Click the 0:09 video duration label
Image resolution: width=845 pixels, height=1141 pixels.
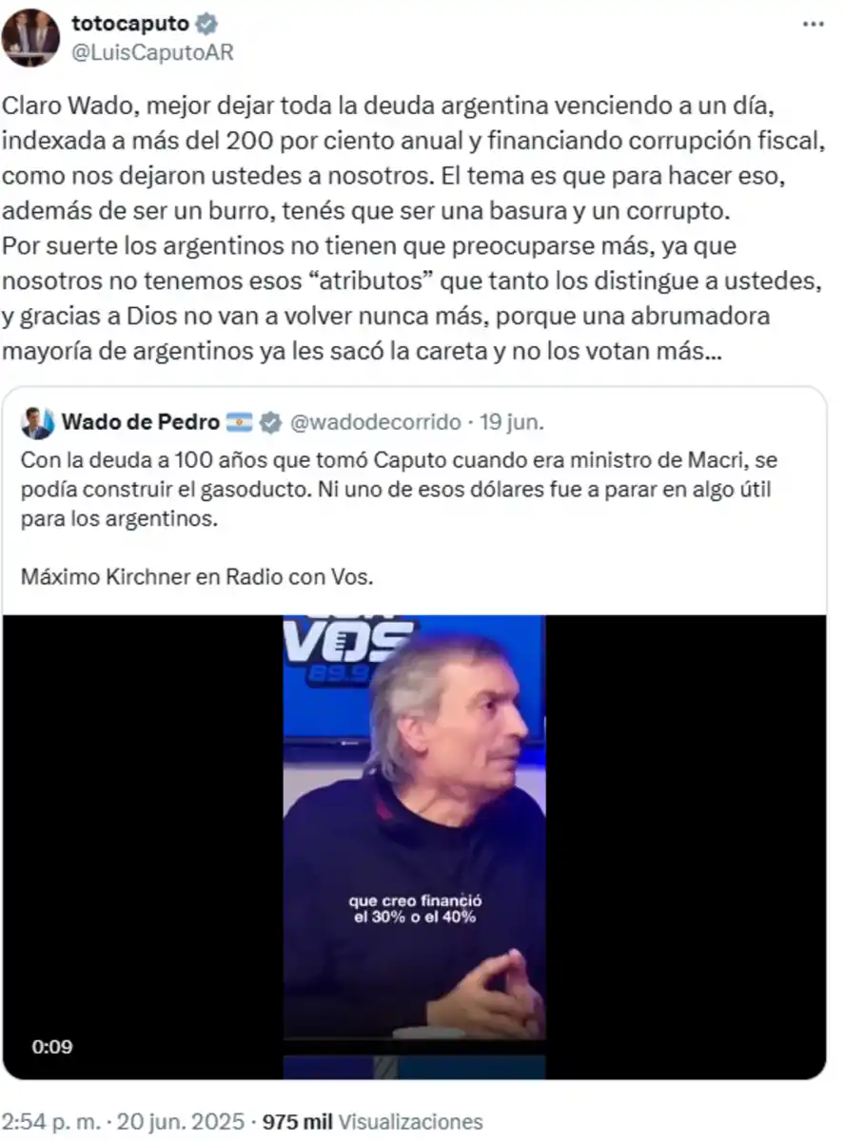(x=52, y=1047)
